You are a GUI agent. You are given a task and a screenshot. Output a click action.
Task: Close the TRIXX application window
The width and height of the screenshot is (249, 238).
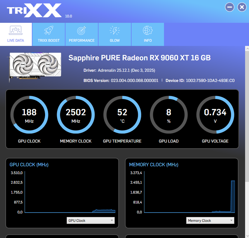tap(242, 7)
